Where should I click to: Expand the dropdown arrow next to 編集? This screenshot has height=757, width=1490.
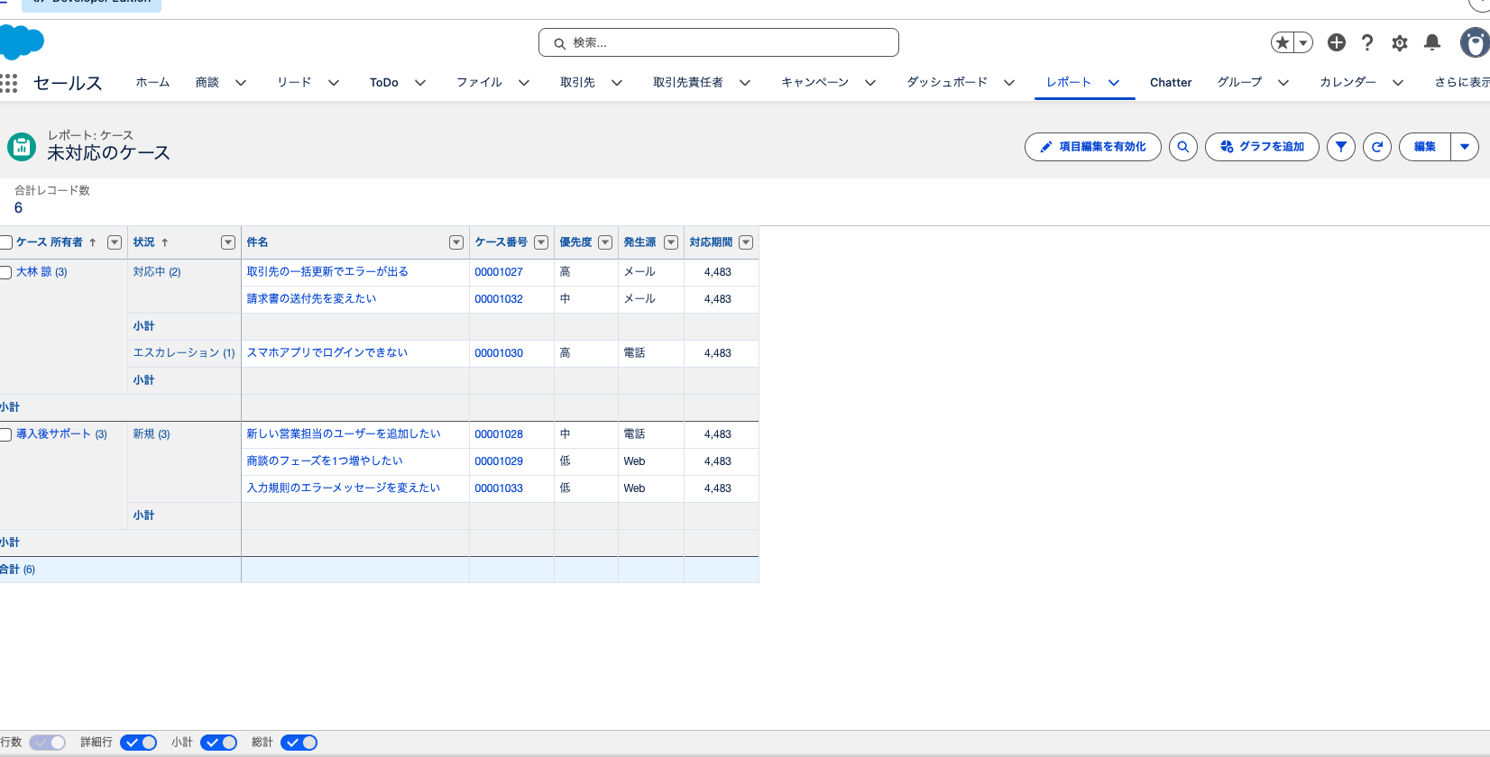[1465, 147]
